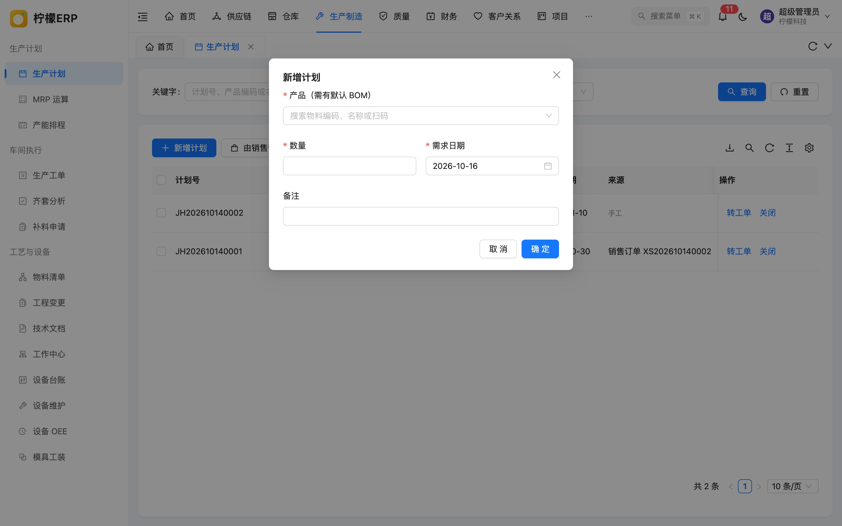
Task: Open the notifications bell
Action: tap(723, 16)
